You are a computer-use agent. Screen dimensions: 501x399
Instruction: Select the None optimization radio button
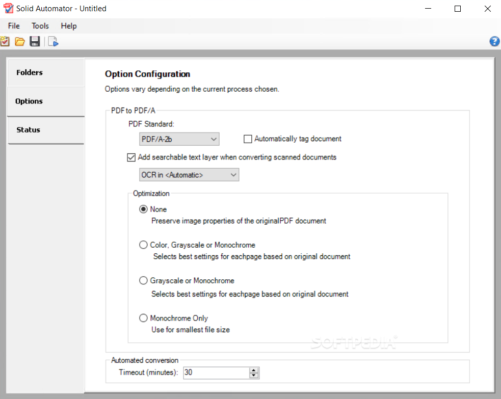pos(143,209)
